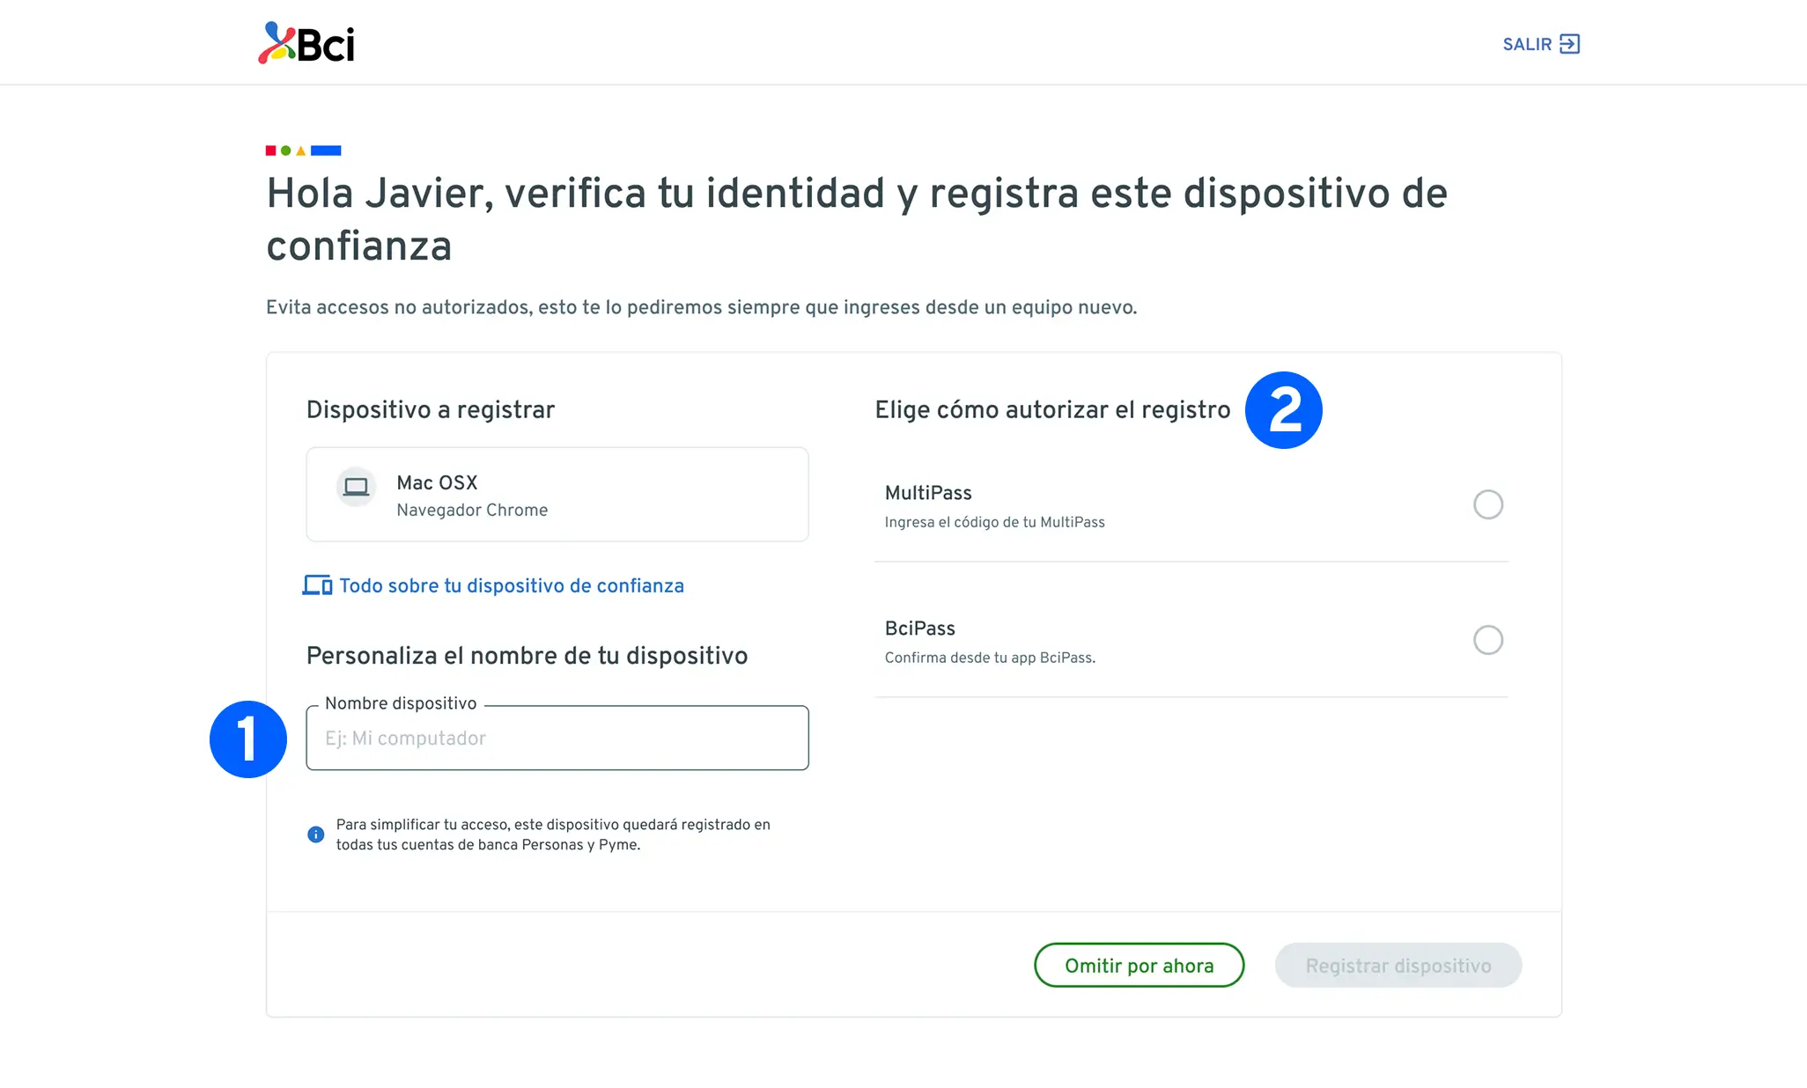This screenshot has height=1088, width=1807.
Task: Click the Omitir por ahora button
Action: [x=1139, y=966]
